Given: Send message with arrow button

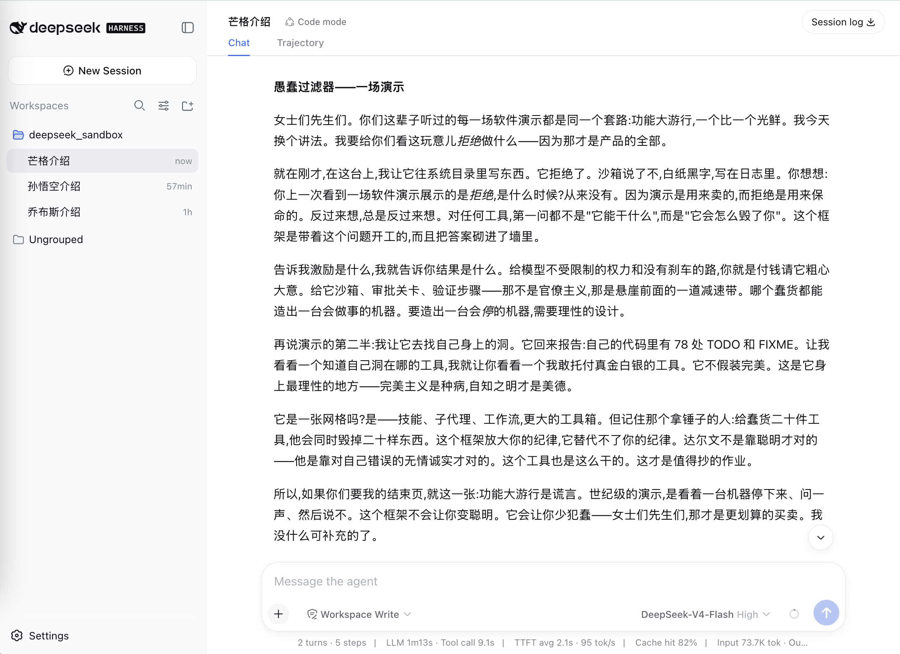Looking at the screenshot, I should pyautogui.click(x=826, y=613).
